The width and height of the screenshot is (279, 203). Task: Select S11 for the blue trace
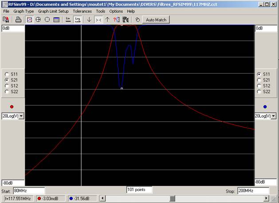point(259,74)
